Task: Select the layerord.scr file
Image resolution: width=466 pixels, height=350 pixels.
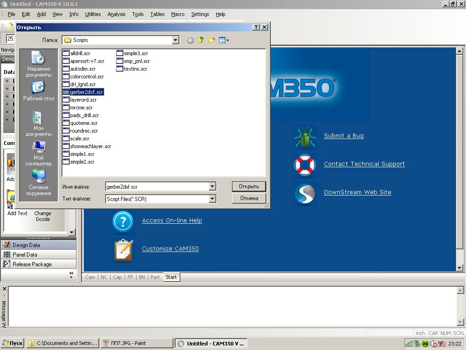Action: click(80, 100)
